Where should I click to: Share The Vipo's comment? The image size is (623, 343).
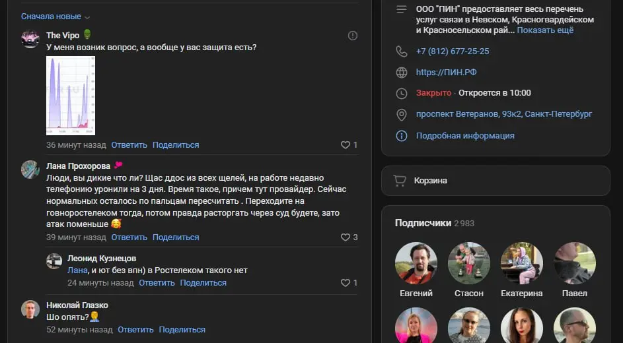click(176, 145)
